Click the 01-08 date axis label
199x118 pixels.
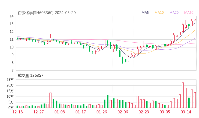[59, 112]
